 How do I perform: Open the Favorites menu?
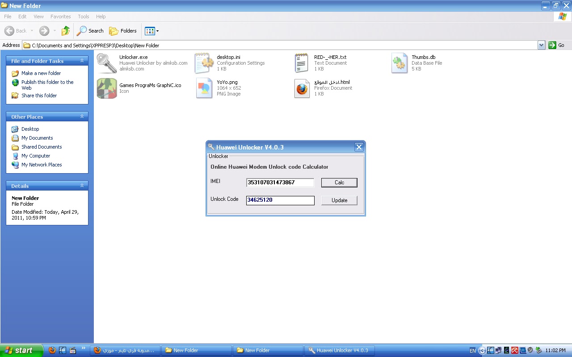click(61, 17)
